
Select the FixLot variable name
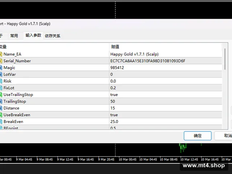tap(9, 88)
